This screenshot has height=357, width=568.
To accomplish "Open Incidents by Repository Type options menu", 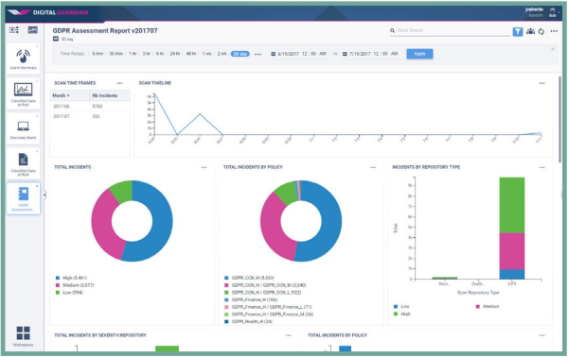I will pyautogui.click(x=541, y=167).
